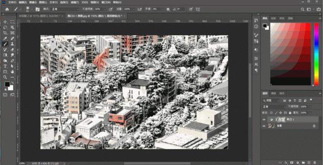Screen dimensions: 323x165
Task: Click the search icon in the top right
Action: click(302, 9)
